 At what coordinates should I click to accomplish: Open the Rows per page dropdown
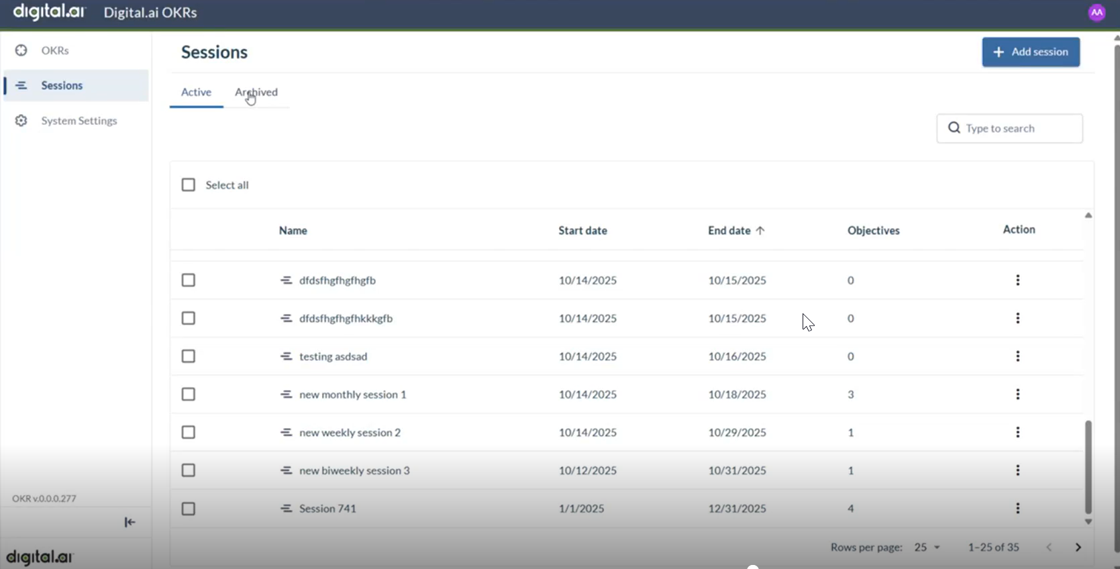point(927,548)
